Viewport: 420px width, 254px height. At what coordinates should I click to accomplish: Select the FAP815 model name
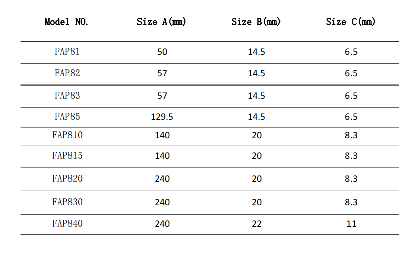click(x=67, y=155)
